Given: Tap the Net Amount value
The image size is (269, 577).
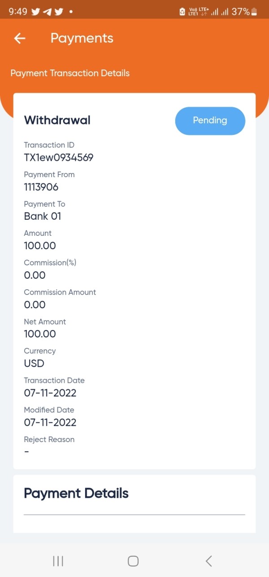Looking at the screenshot, I should coord(40,334).
